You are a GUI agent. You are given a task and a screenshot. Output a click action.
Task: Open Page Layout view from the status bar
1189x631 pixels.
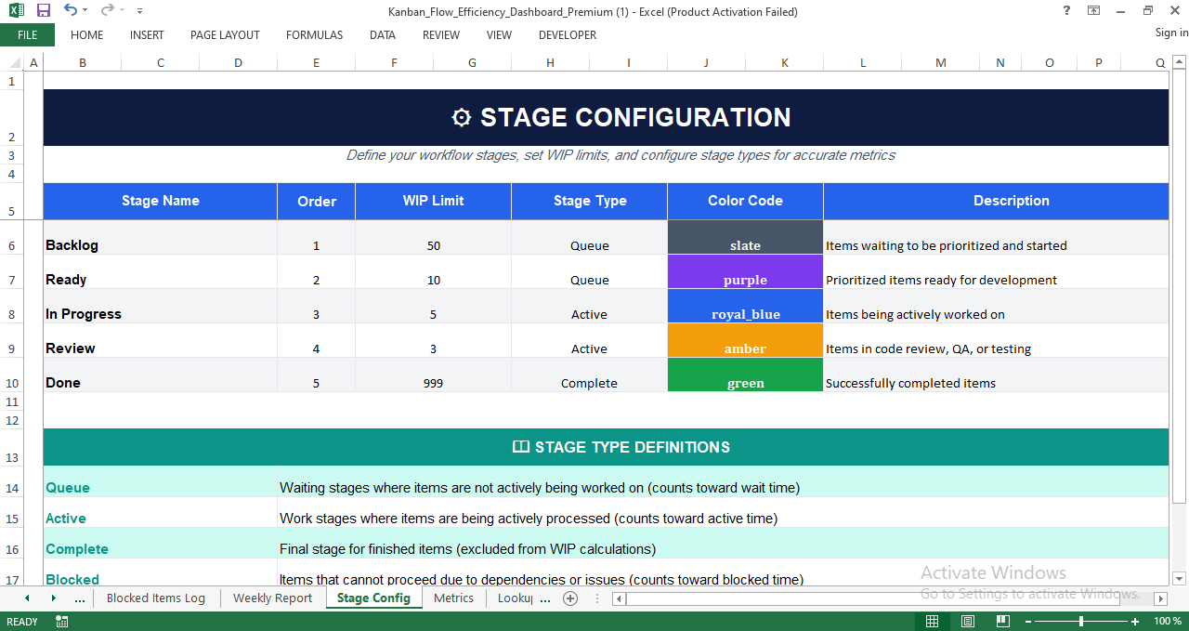tap(967, 621)
